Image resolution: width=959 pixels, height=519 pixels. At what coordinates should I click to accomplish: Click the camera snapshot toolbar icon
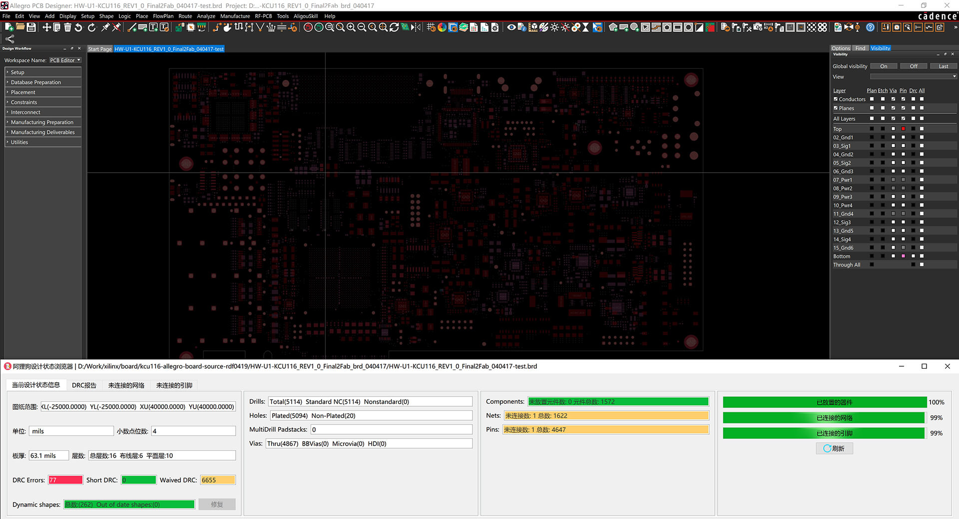[x=757, y=27]
